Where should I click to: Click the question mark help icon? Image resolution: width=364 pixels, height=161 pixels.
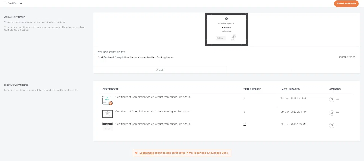(136, 153)
